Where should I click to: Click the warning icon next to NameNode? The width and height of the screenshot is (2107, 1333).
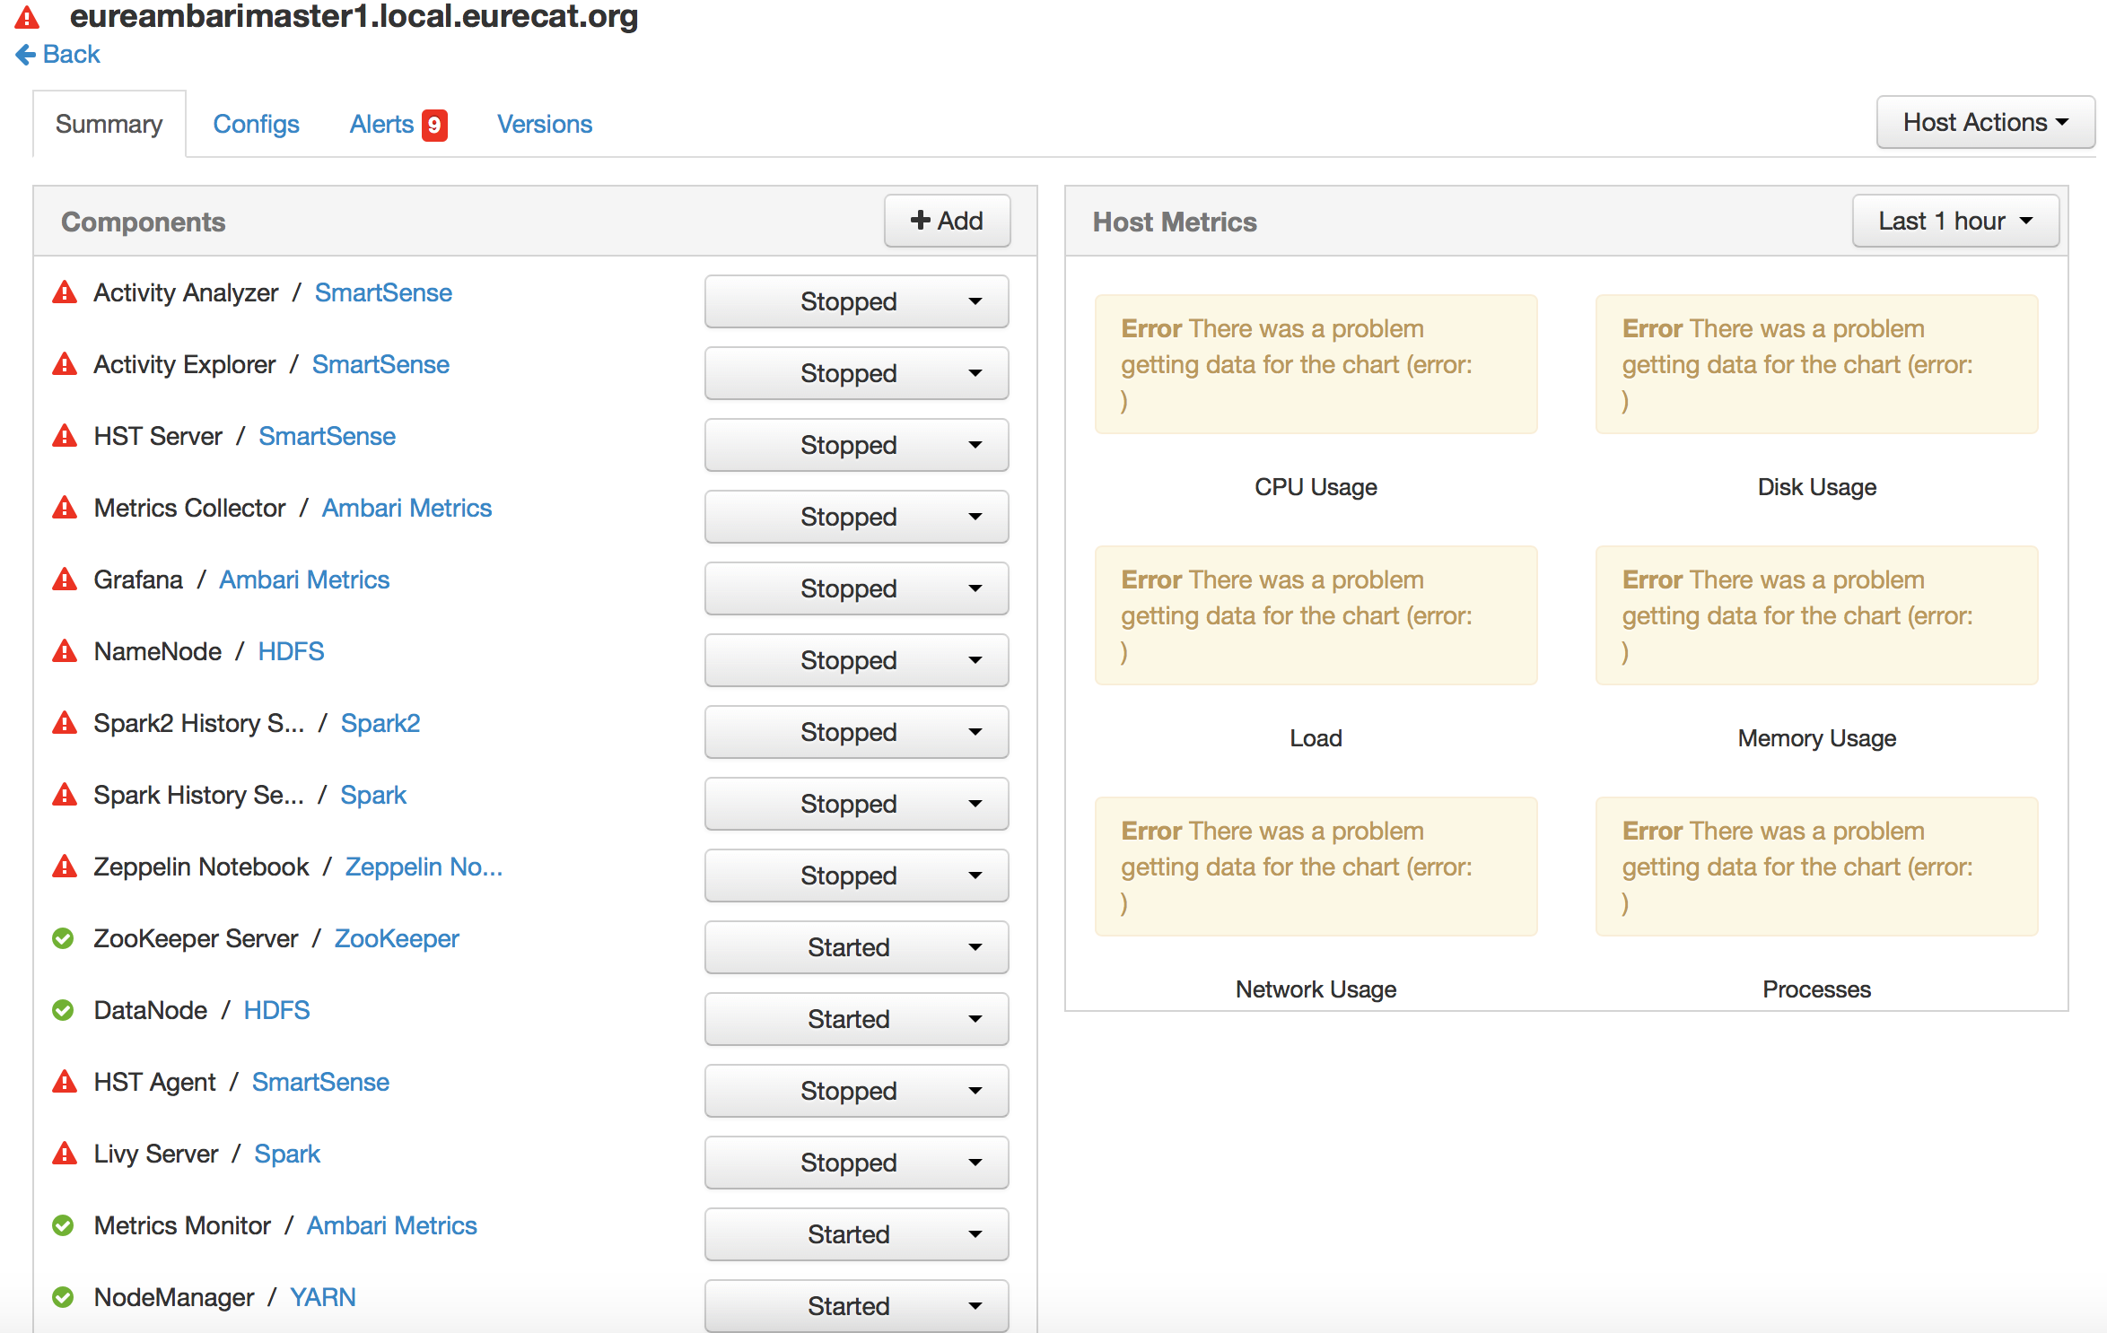click(x=65, y=651)
